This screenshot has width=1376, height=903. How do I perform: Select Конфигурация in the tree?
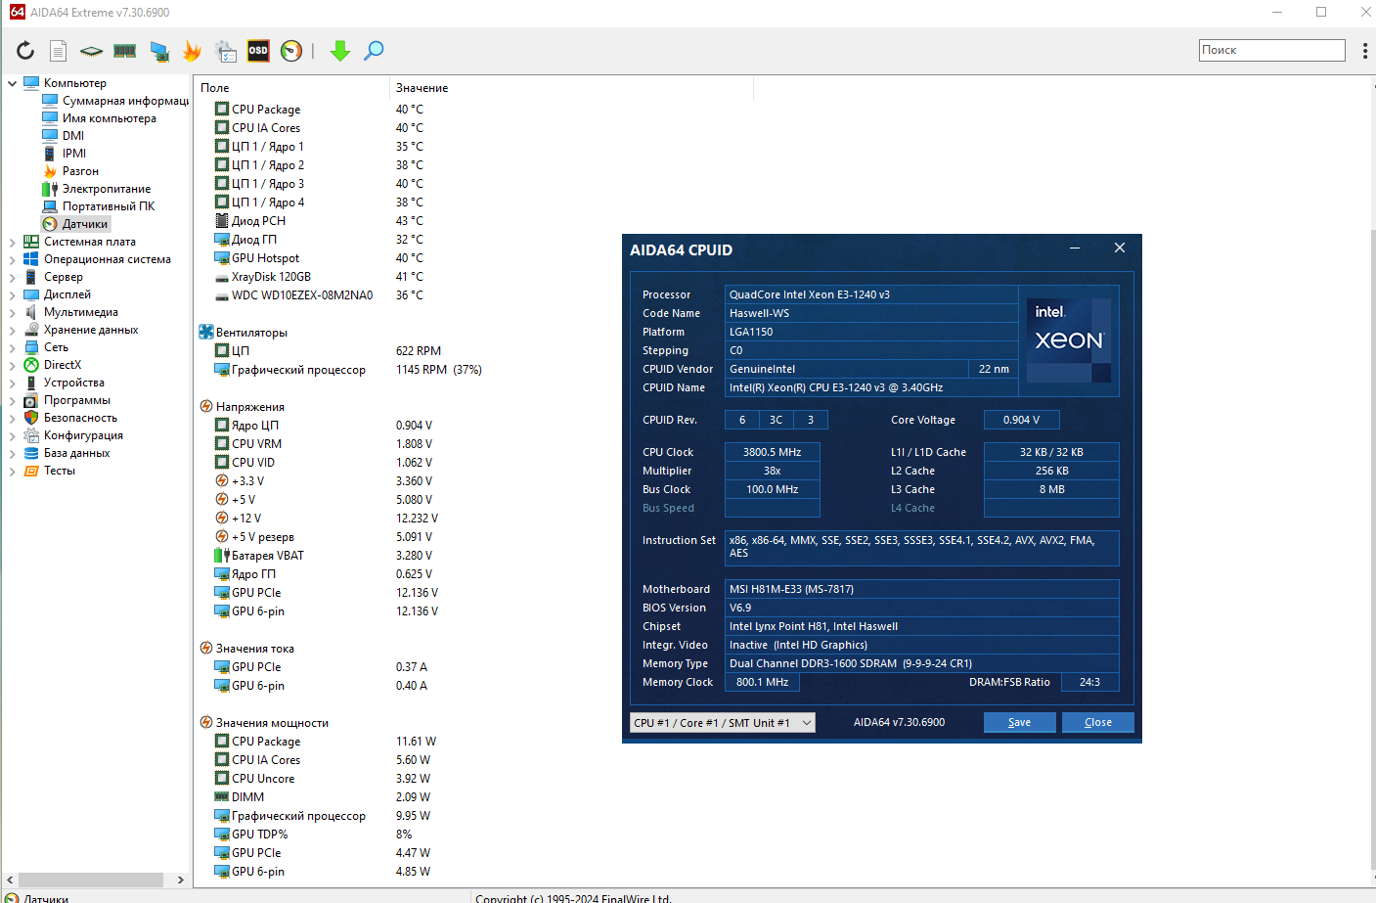coord(83,435)
